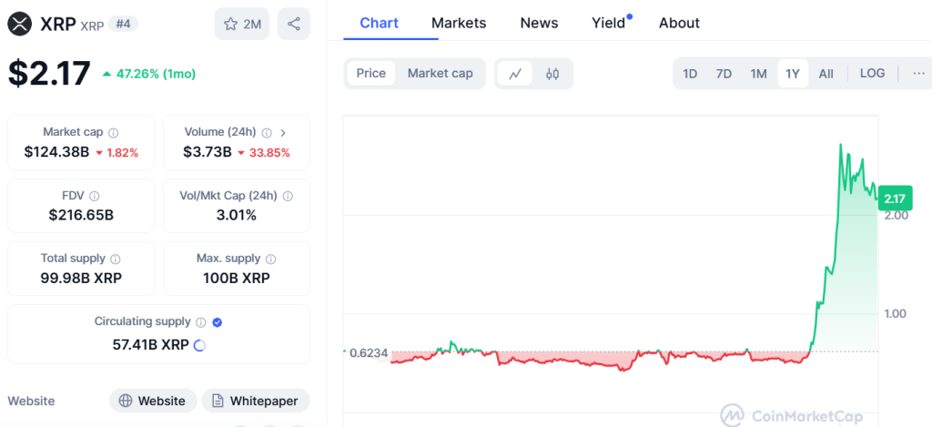Click Max. supply info icon
The width and height of the screenshot is (932, 427).
coord(271,259)
